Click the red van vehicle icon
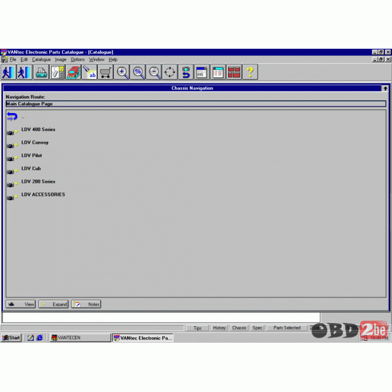The image size is (392, 392). click(x=73, y=72)
